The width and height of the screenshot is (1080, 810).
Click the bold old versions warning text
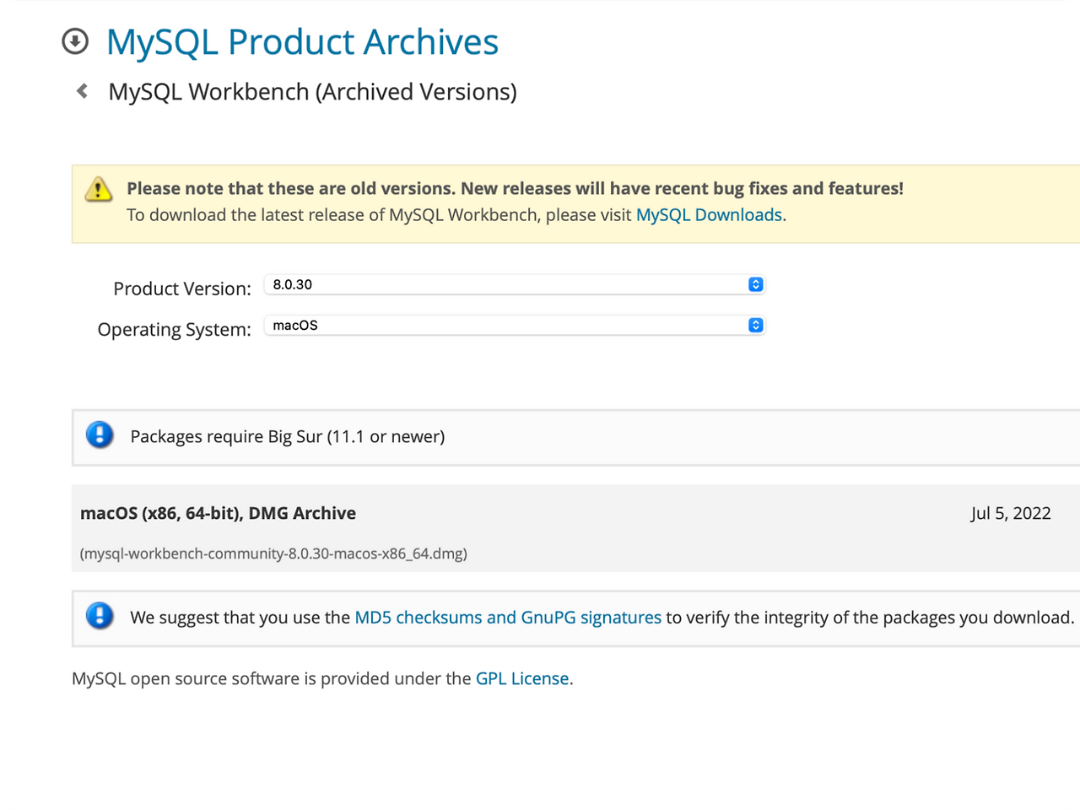click(x=515, y=188)
